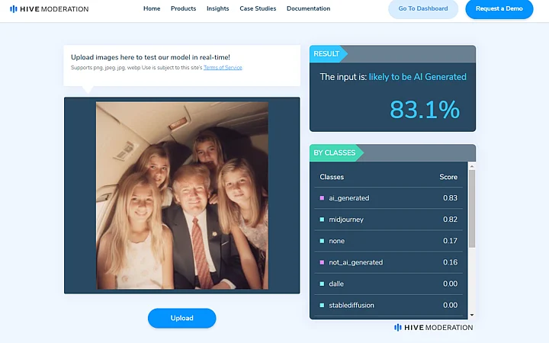This screenshot has height=343, width=549.
Task: Click the cyan none class marker
Action: coord(323,241)
